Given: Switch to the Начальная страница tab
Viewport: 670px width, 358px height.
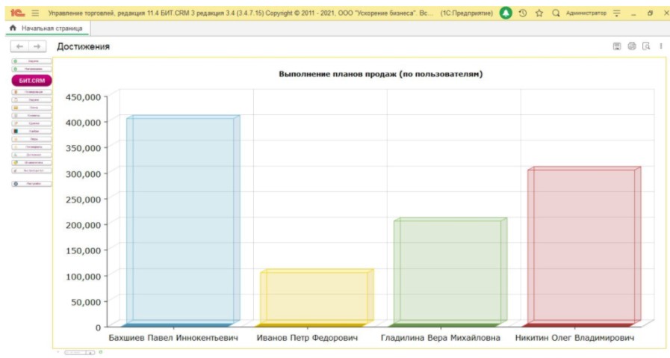Looking at the screenshot, I should pos(47,28).
